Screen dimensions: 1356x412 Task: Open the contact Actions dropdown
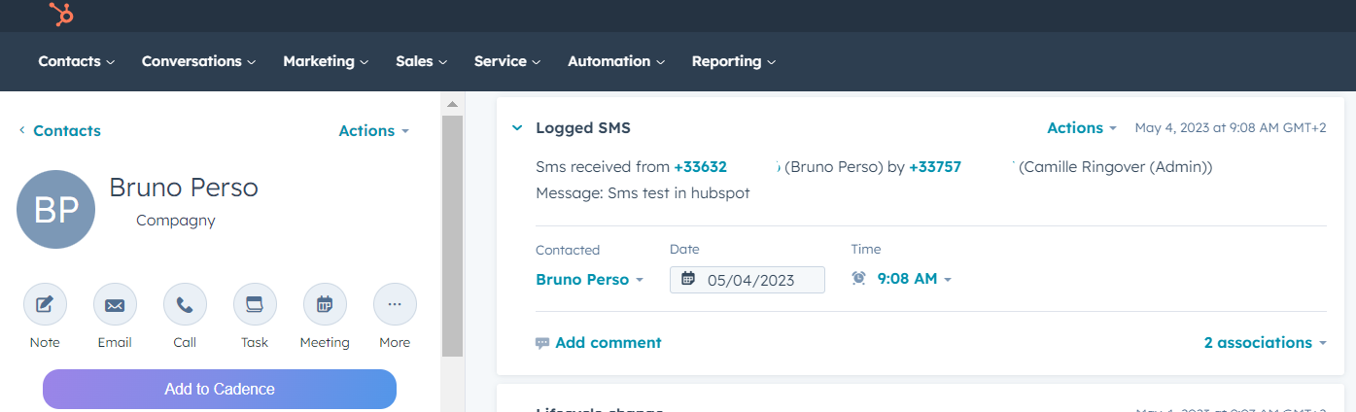point(373,130)
